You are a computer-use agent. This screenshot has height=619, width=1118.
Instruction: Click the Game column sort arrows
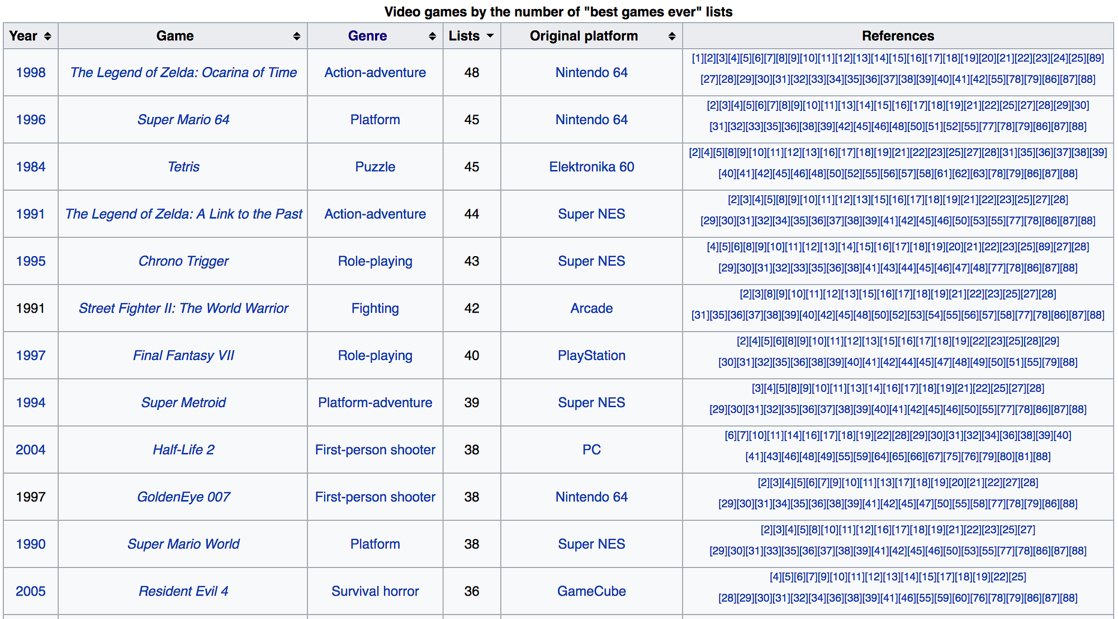296,36
